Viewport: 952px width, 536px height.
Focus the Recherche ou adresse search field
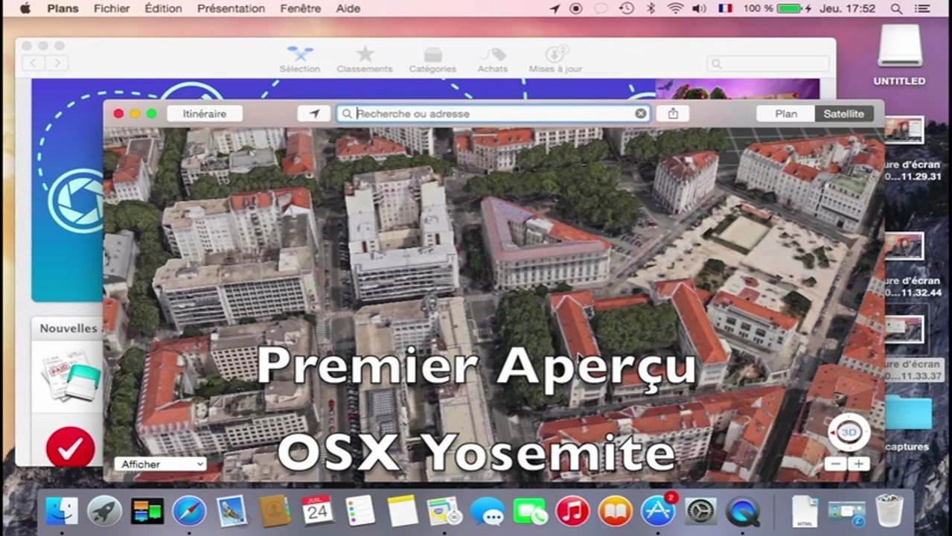point(493,114)
